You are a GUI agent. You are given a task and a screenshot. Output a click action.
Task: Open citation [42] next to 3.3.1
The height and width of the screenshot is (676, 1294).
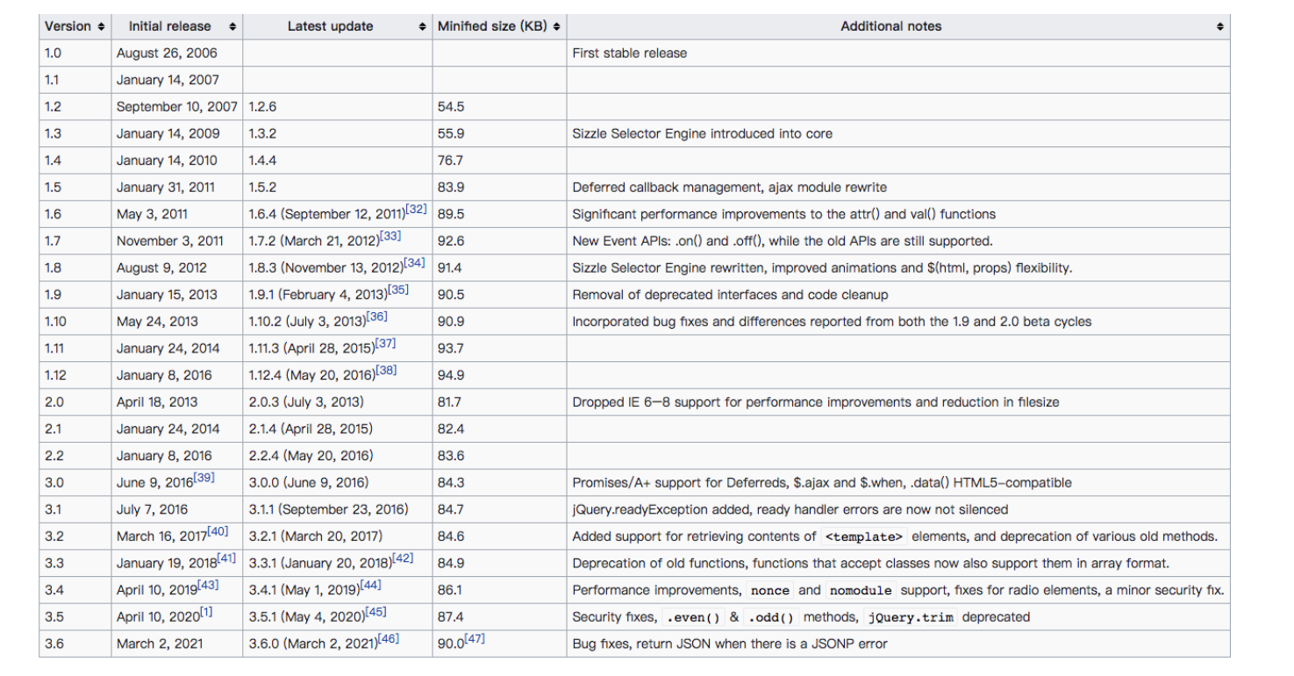coord(404,559)
